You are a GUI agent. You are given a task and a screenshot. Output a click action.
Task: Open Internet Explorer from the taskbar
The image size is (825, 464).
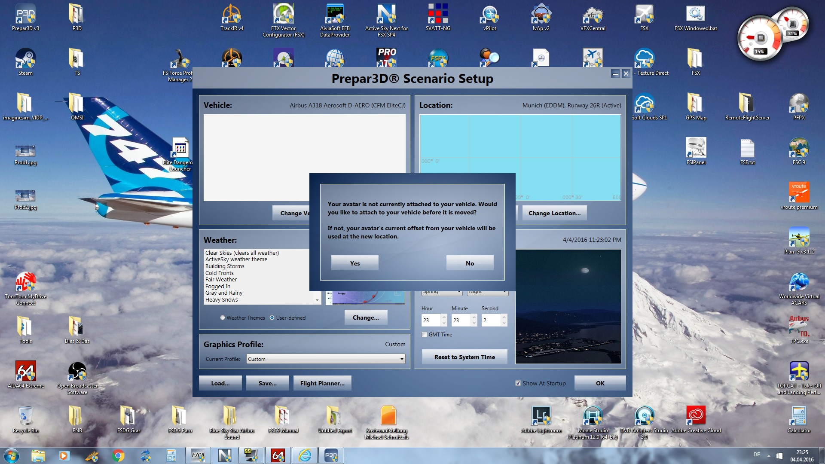[x=305, y=455]
